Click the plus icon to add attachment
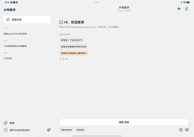The image size is (194, 137). click(181, 130)
